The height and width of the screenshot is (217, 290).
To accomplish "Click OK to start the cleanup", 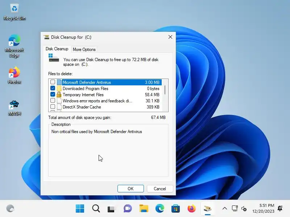I will coord(130,188).
